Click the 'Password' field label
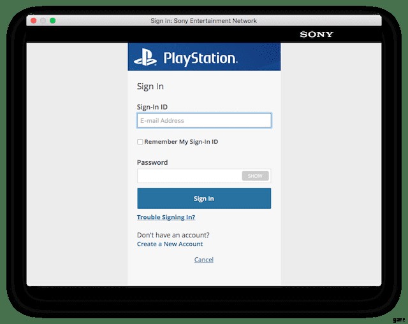Screen dimensions: 408x324 click(152, 162)
